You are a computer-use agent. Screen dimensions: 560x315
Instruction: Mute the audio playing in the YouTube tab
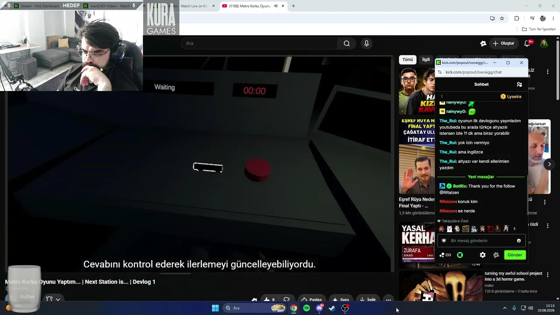(x=276, y=6)
